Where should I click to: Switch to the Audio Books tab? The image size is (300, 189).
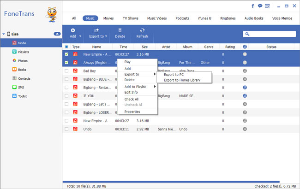point(254,18)
